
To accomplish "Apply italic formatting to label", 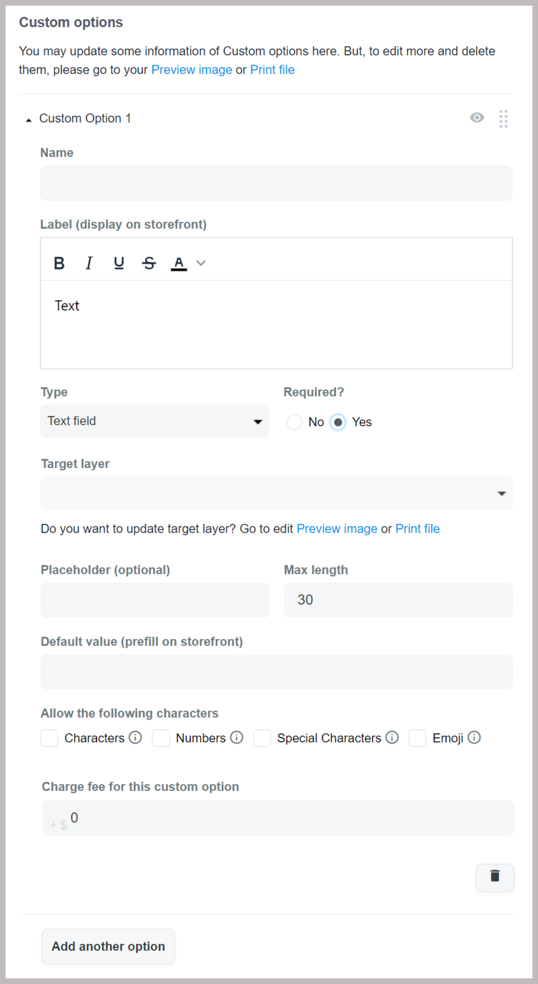I will [x=89, y=263].
